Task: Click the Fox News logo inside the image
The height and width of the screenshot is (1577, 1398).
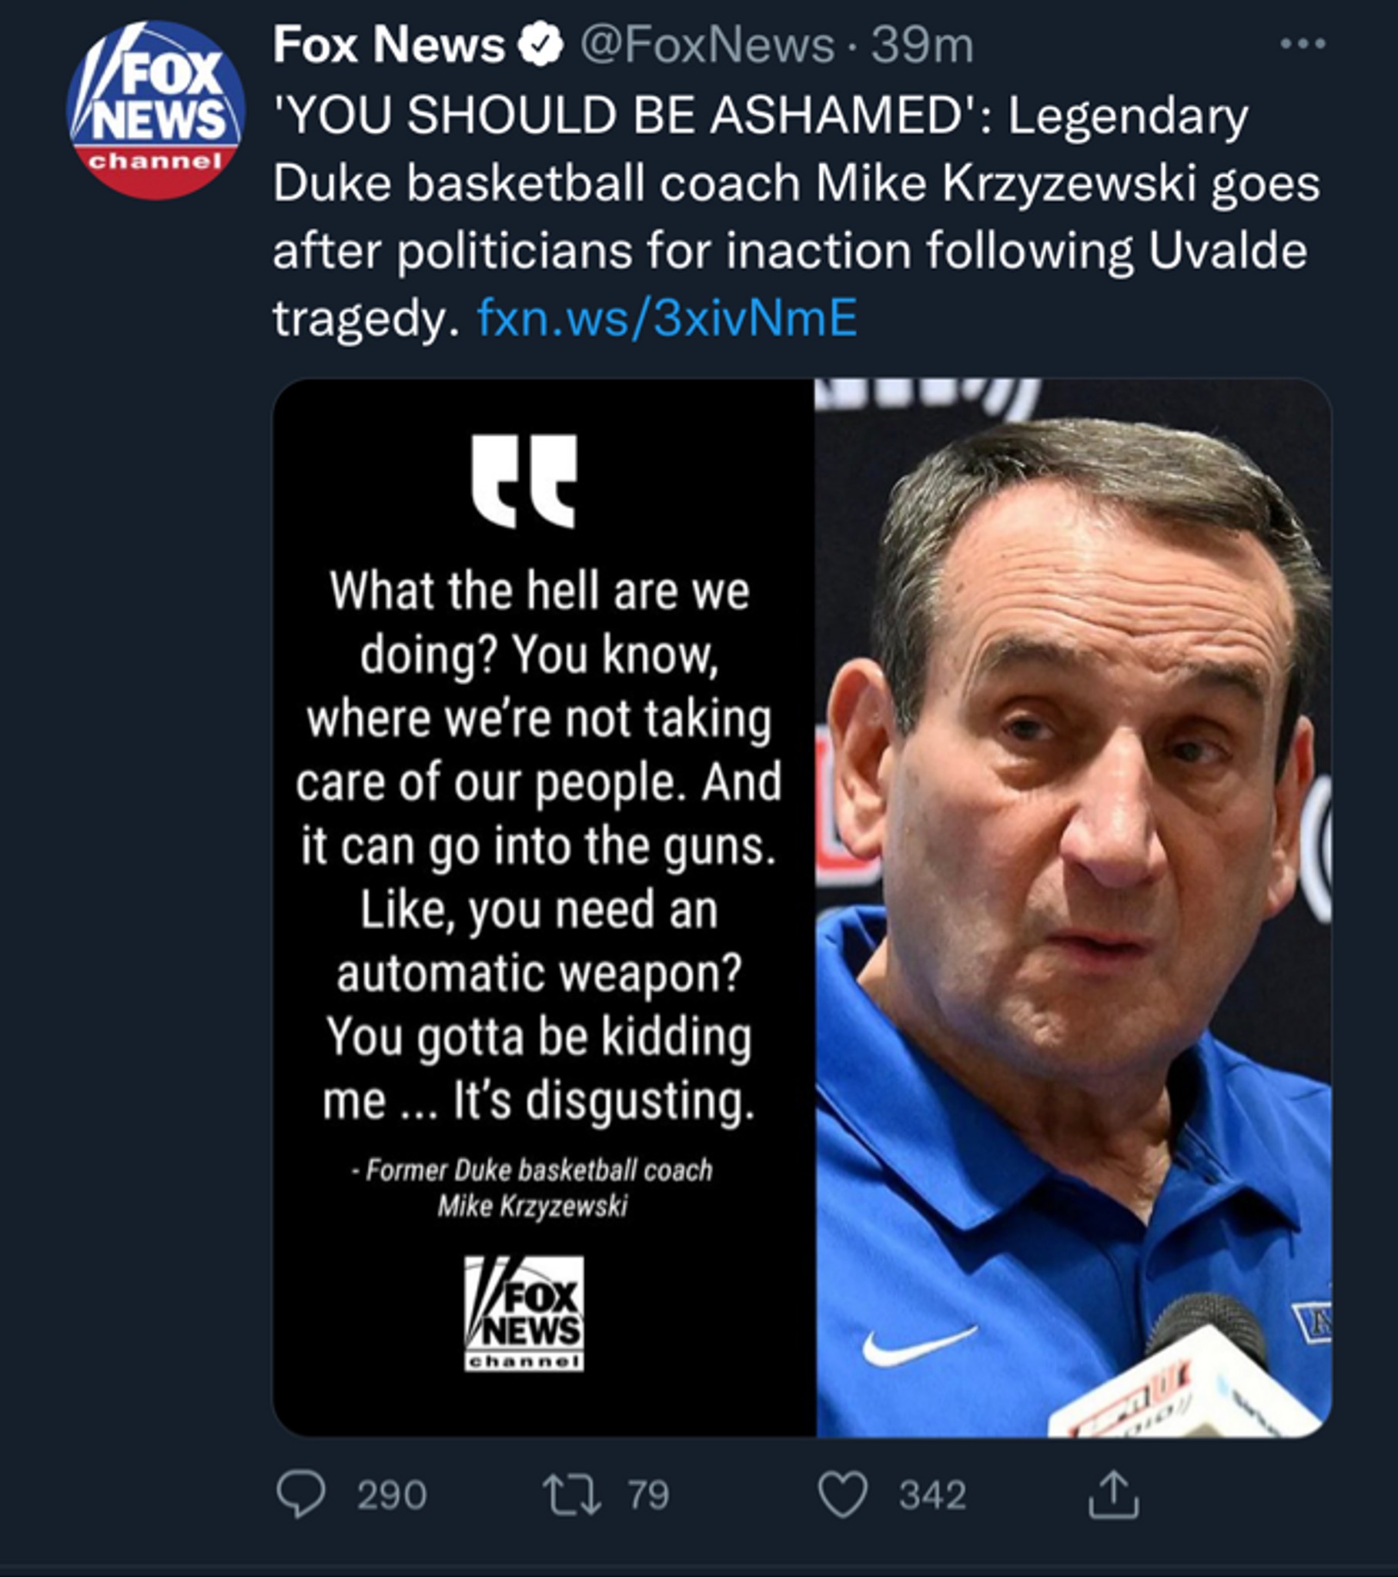Action: click(523, 1314)
